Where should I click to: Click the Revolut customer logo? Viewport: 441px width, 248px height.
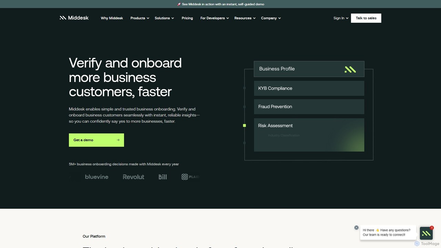(133, 177)
